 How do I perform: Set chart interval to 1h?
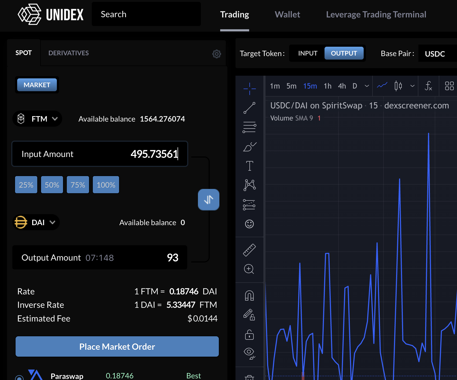(327, 86)
